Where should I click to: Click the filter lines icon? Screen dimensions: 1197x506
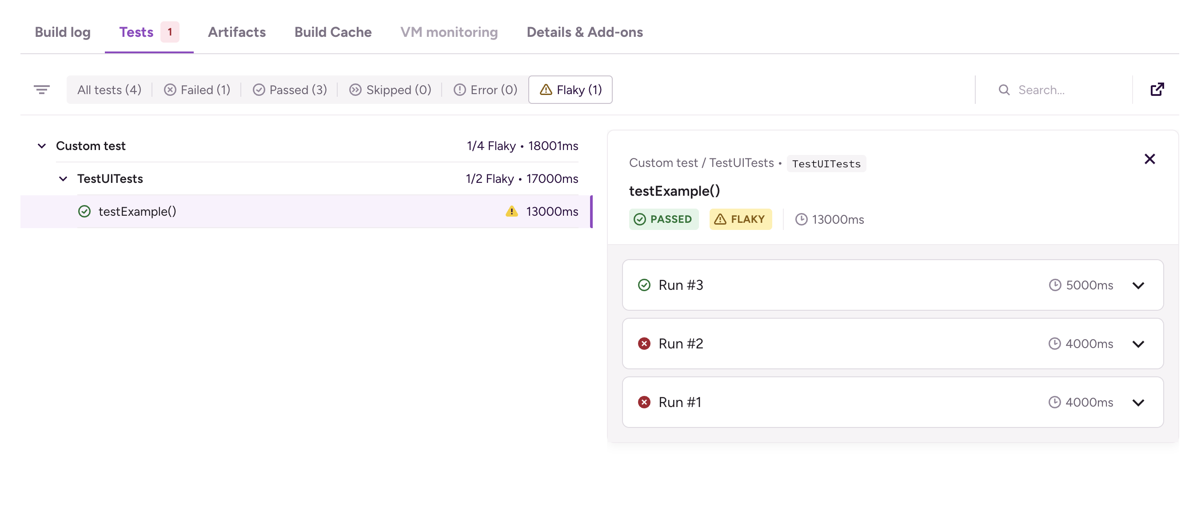pyautogui.click(x=41, y=90)
